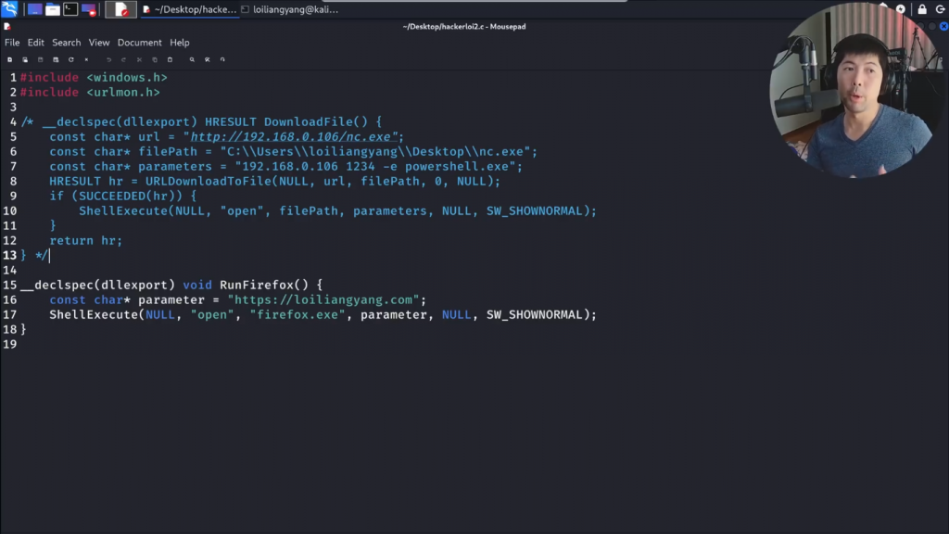The height and width of the screenshot is (534, 949).
Task: Click line number 14 in the gutter
Action: [x=9, y=270]
